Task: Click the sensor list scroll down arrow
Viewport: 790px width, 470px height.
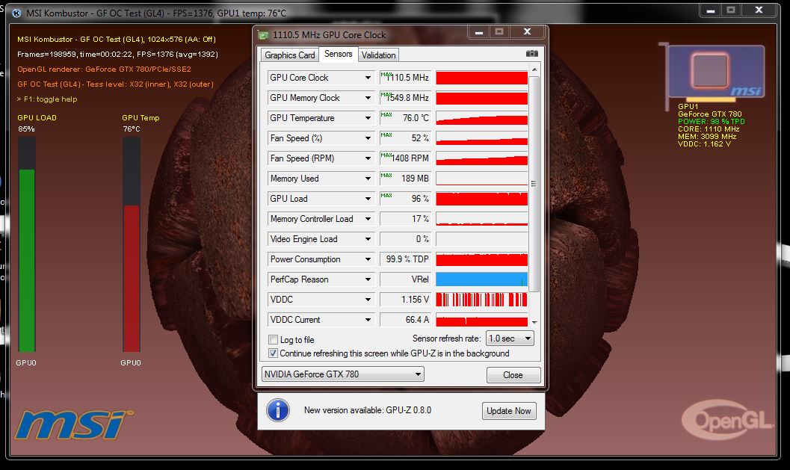Action: pyautogui.click(x=534, y=322)
